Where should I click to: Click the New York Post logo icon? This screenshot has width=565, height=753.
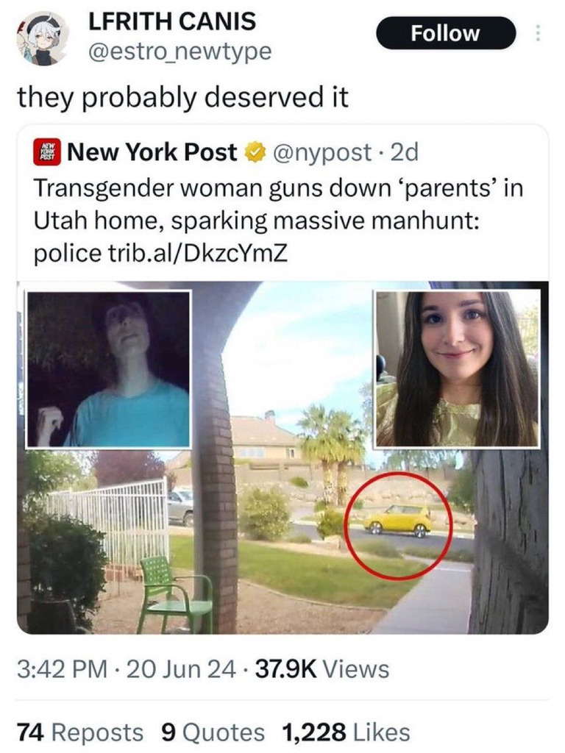click(x=46, y=152)
